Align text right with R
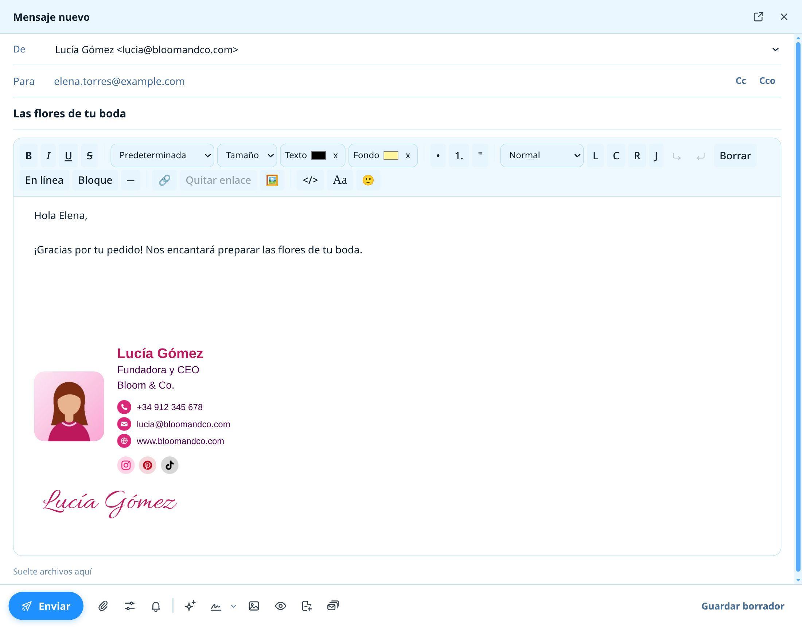802x627 pixels. point(637,156)
